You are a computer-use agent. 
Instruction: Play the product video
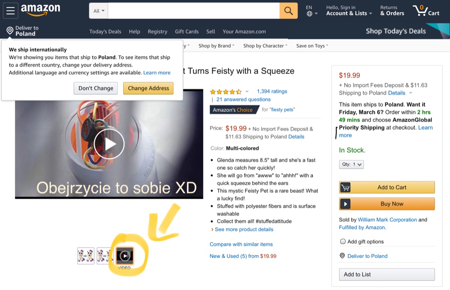pos(109,144)
